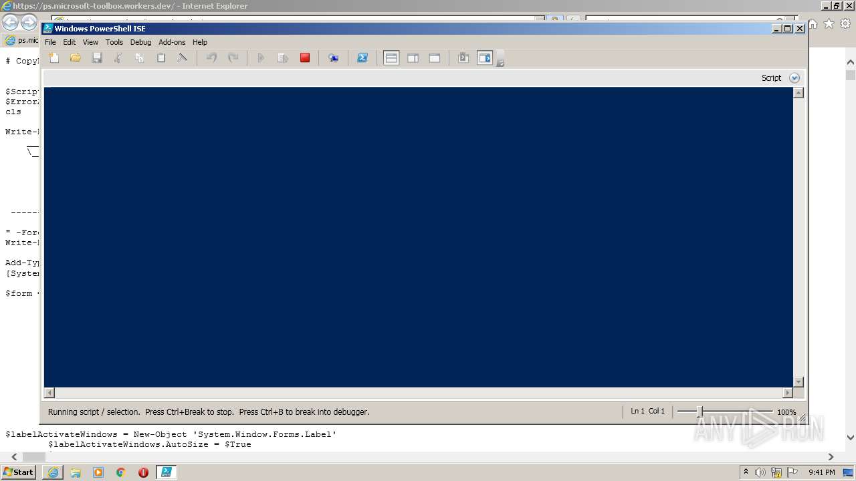Click the 9:41 PM taskbar clock
This screenshot has height=481, width=856.
click(822, 472)
